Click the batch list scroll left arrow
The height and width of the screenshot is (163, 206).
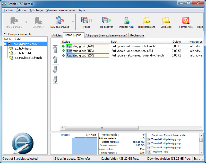pos(63,128)
